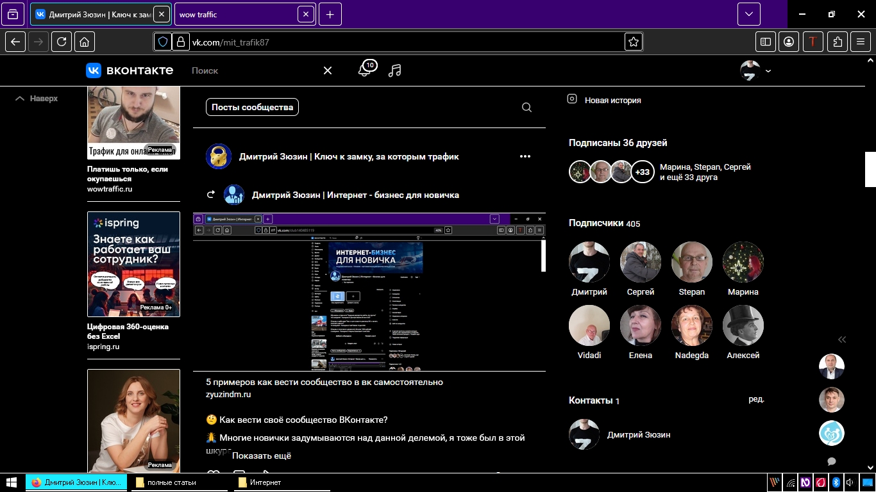Switch to the wow traffic tab
876x492 pixels.
pyautogui.click(x=237, y=14)
